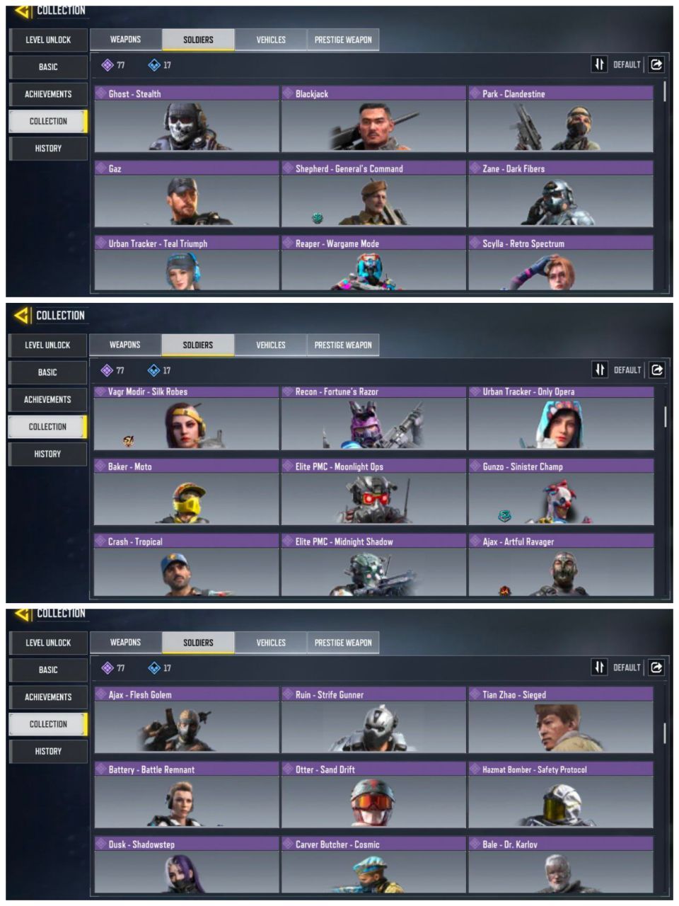679x906 pixels.
Task: Click the sort arrows icon above Urban Tracker - Only Opera
Action: [x=599, y=369]
